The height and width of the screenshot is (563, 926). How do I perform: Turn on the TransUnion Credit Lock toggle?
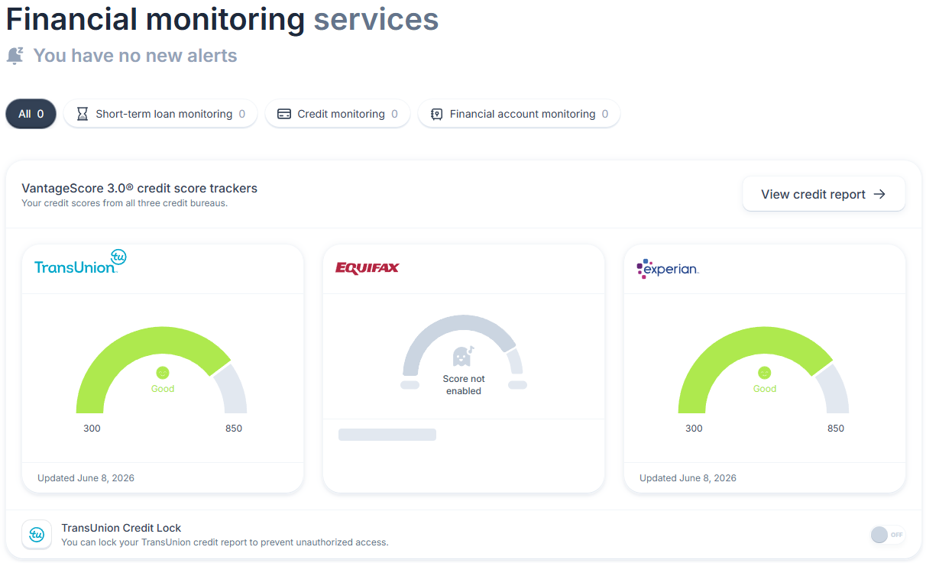888,535
